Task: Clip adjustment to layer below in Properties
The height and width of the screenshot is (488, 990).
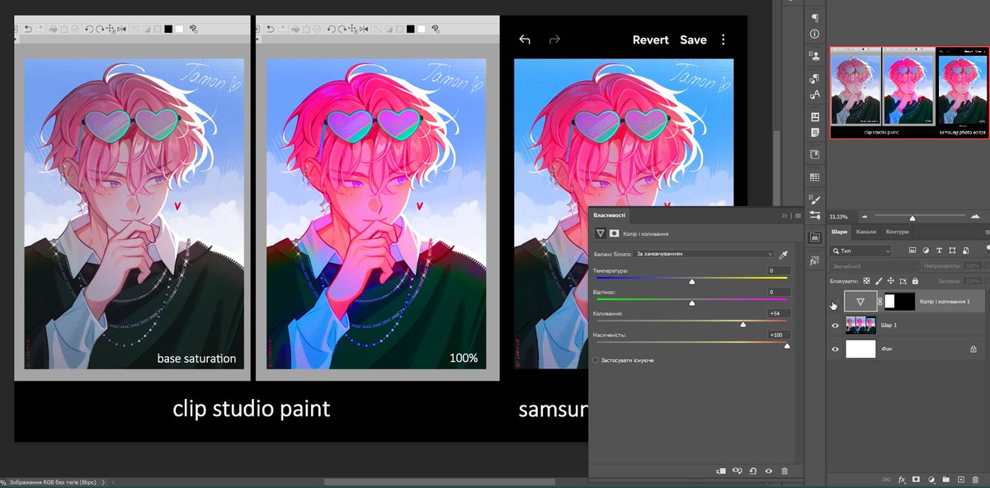Action: tap(721, 471)
